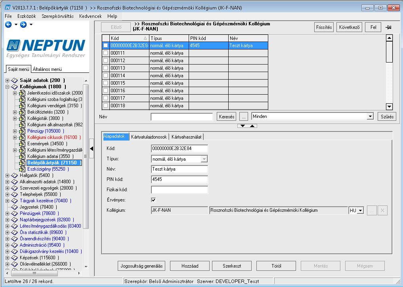Viewport: 403px width, 287px height.
Task: Check the box for card 000117
Action: [106, 98]
